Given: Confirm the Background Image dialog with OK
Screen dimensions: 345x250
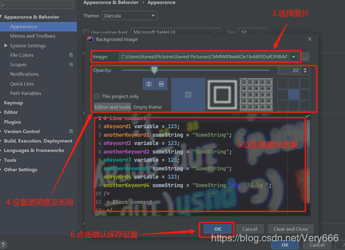Looking at the screenshot, I should click(217, 229).
